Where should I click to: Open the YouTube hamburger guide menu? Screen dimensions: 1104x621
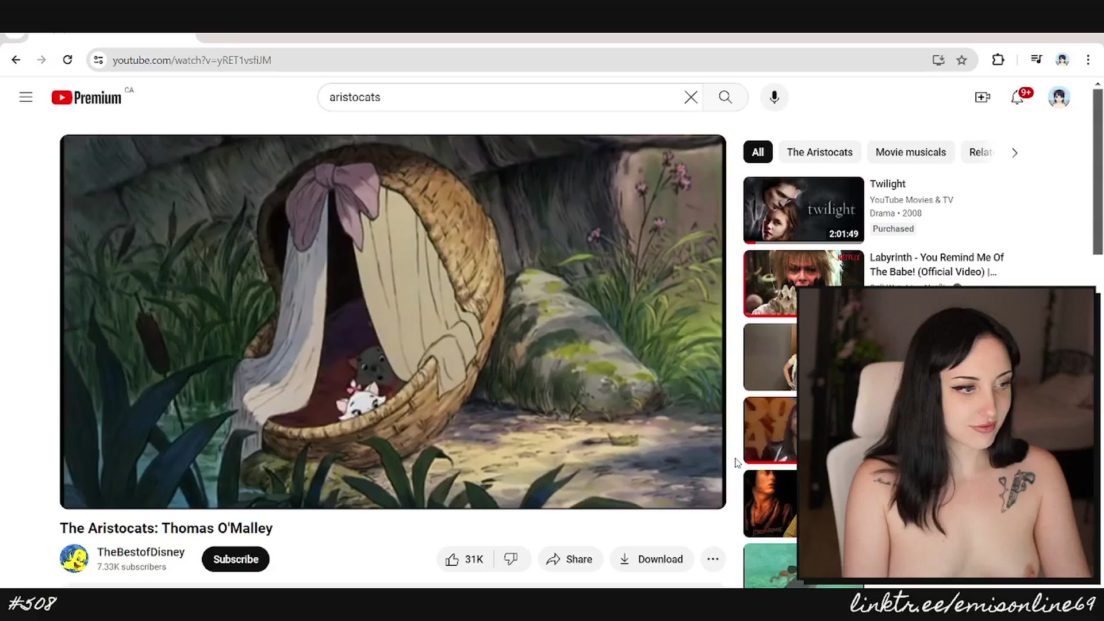(x=26, y=97)
